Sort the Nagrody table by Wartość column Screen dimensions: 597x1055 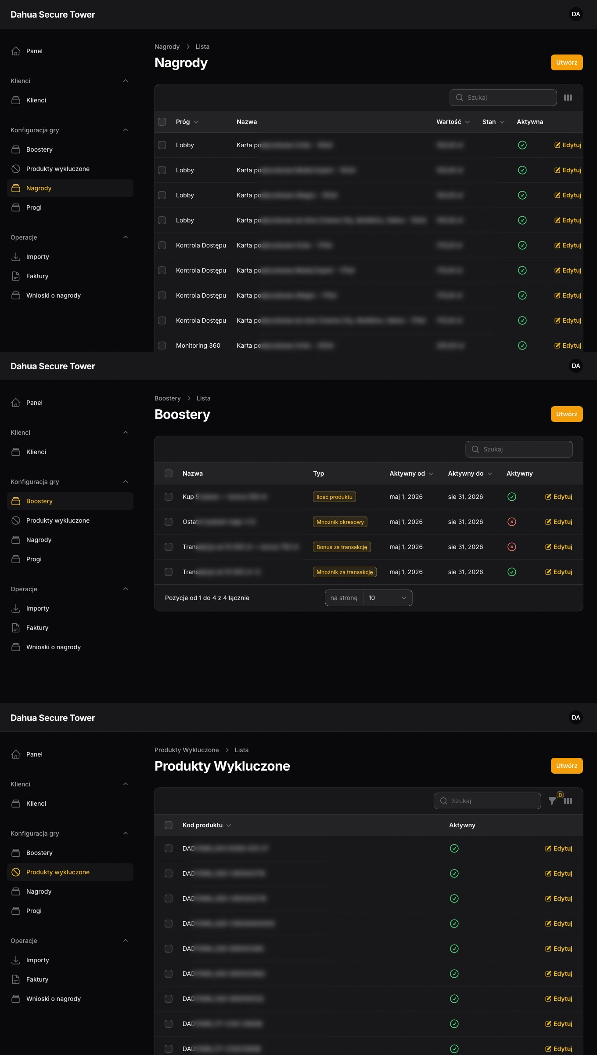453,122
